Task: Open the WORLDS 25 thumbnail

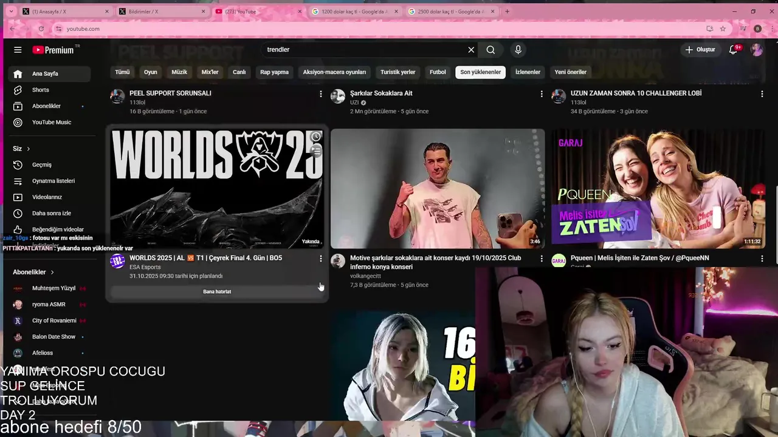Action: click(217, 188)
